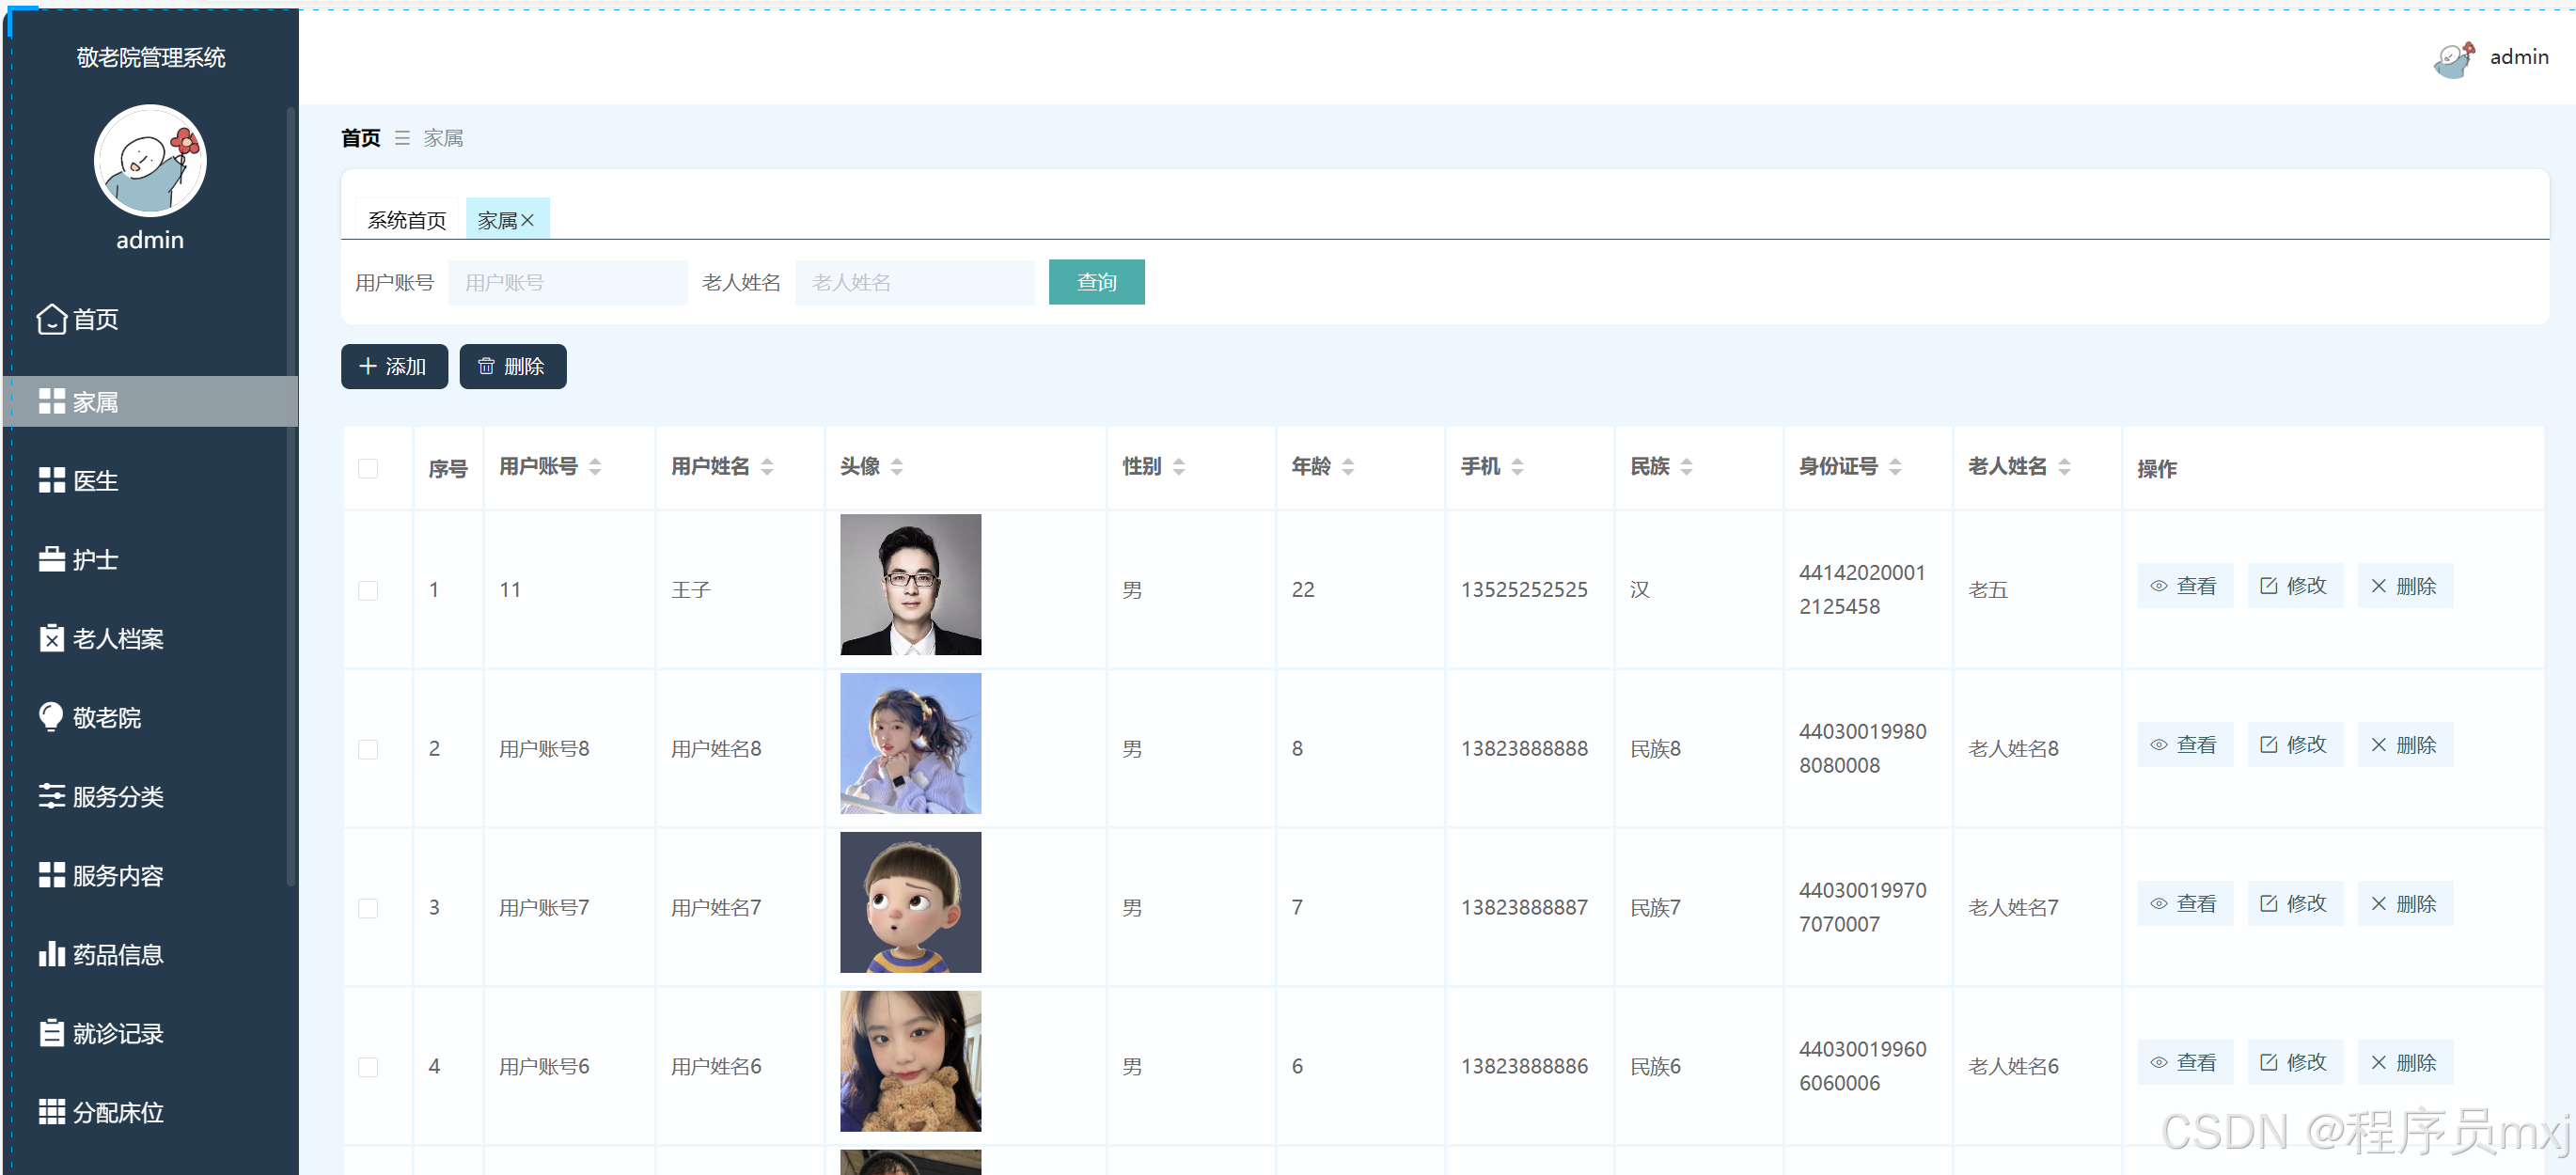Image resolution: width=2576 pixels, height=1175 pixels.
Task: Switch to the 系统首页 tab
Action: 406,220
